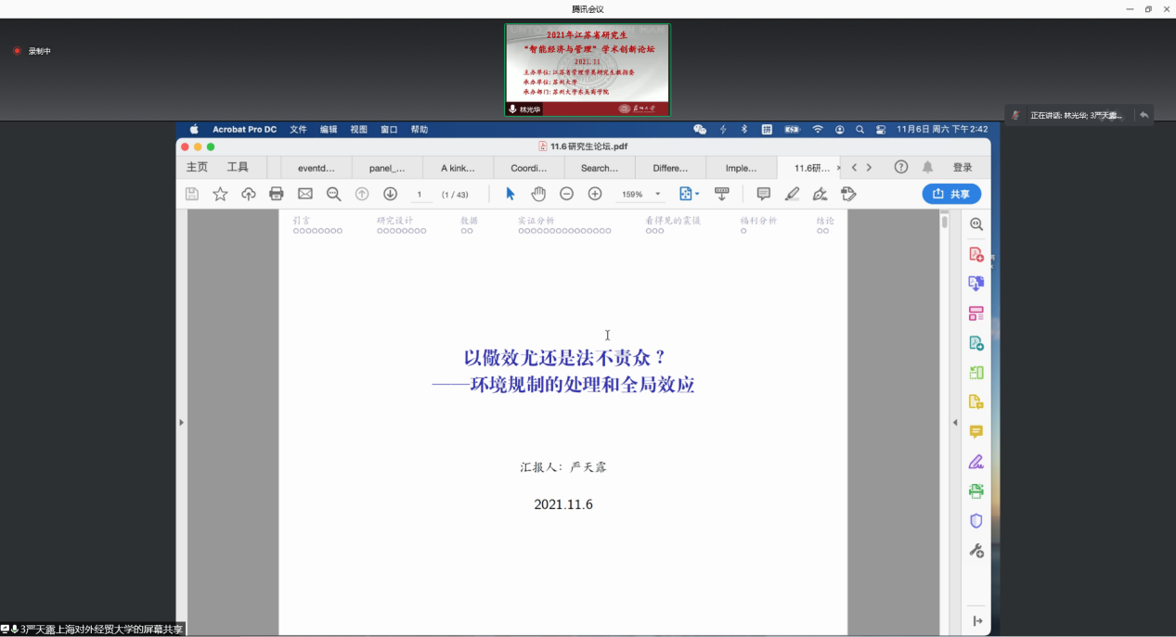Open the 159% zoom level dropdown
This screenshot has height=637, width=1176.
[658, 195]
